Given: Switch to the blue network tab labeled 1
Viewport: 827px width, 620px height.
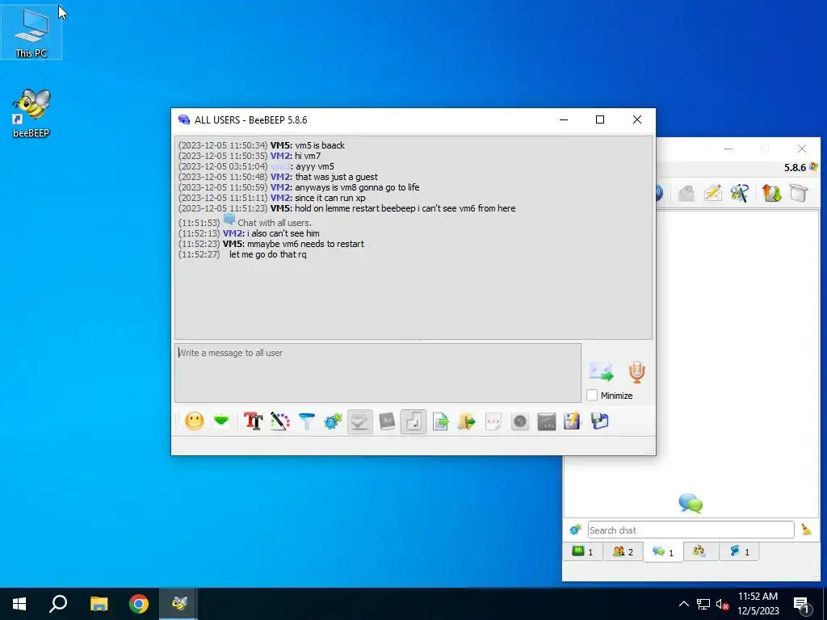Looking at the screenshot, I should pos(739,552).
